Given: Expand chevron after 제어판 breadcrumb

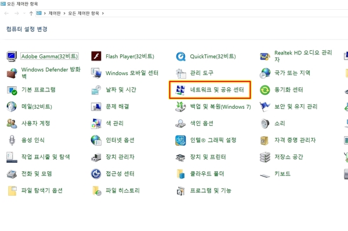Looking at the screenshot, I should (x=64, y=13).
